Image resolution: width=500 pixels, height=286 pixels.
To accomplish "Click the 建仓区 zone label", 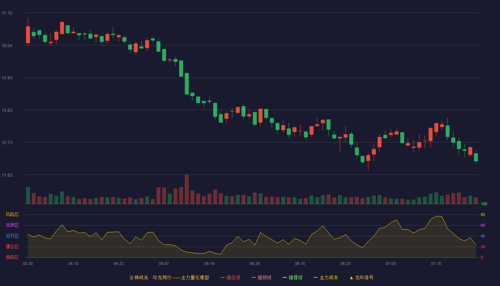I will tap(12, 247).
